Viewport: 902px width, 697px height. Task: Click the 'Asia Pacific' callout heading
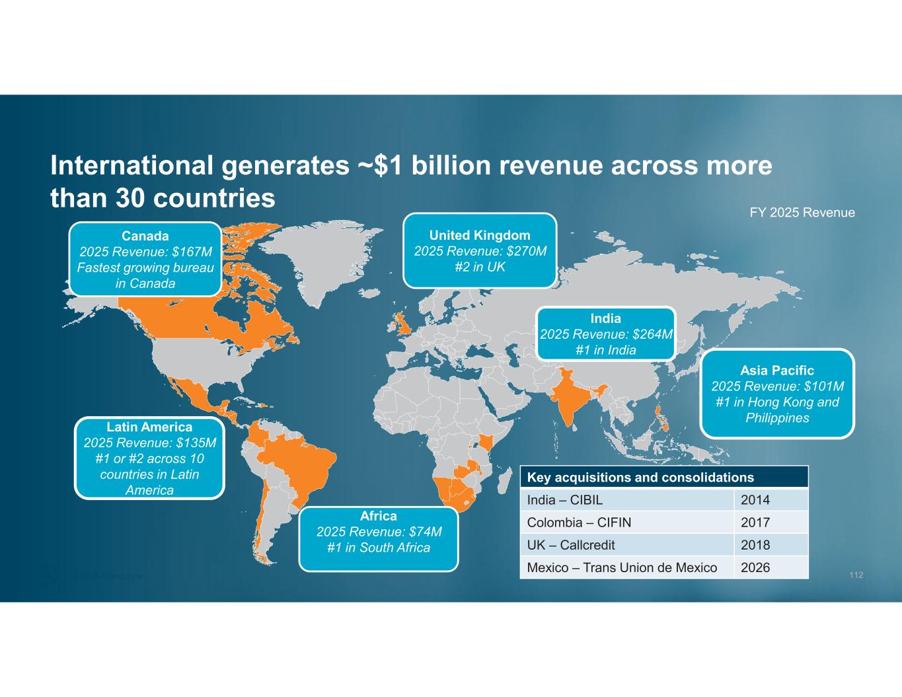coord(777,371)
